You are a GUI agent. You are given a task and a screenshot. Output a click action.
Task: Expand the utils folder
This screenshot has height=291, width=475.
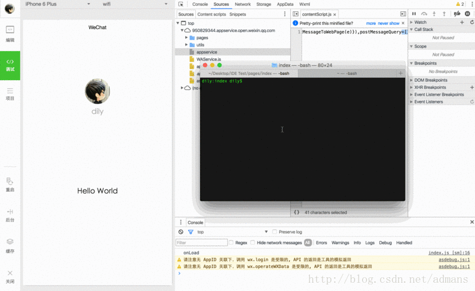[186, 45]
